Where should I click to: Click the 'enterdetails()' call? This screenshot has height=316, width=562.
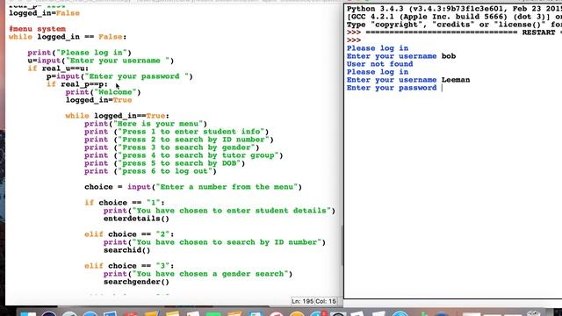136,219
